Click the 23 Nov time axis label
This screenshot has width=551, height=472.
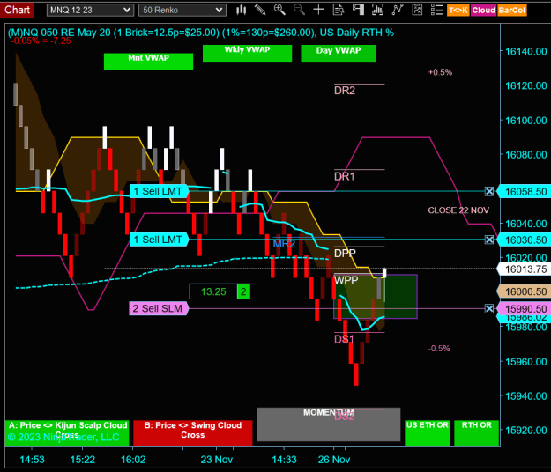(x=217, y=460)
